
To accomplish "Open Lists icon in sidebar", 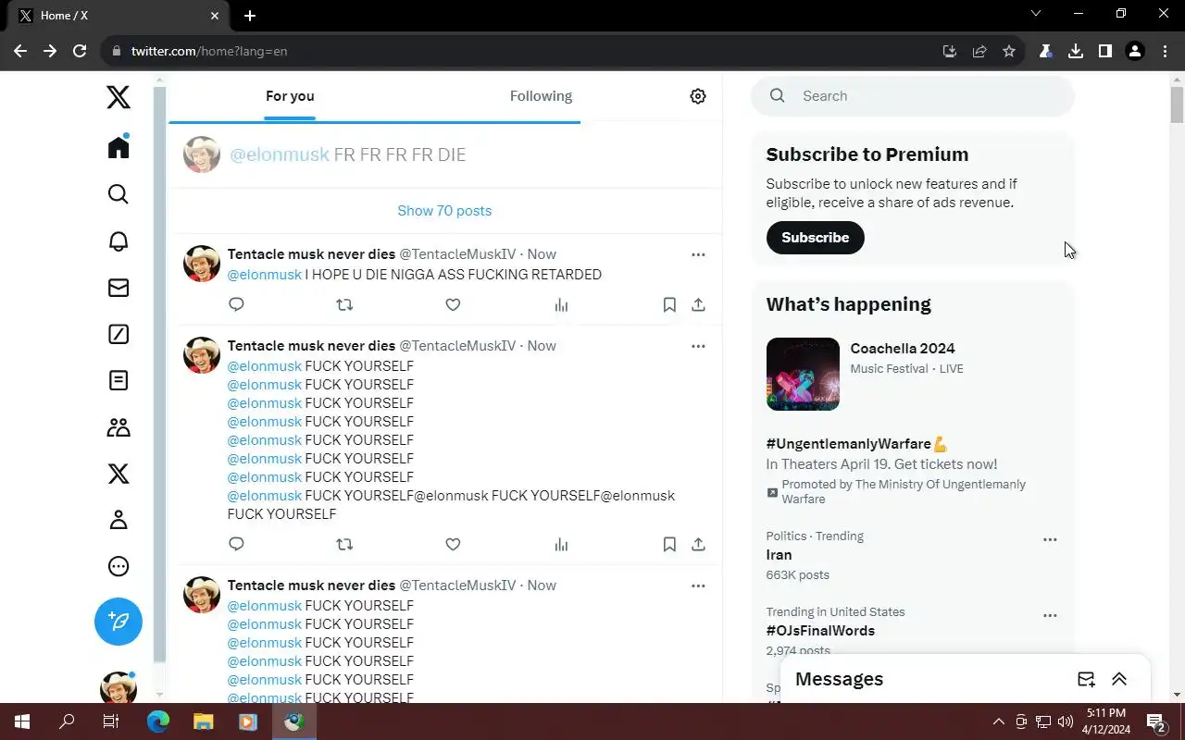I will (118, 380).
